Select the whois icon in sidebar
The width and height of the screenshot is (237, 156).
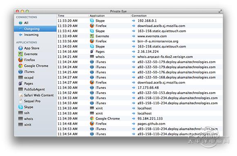pos(20,119)
